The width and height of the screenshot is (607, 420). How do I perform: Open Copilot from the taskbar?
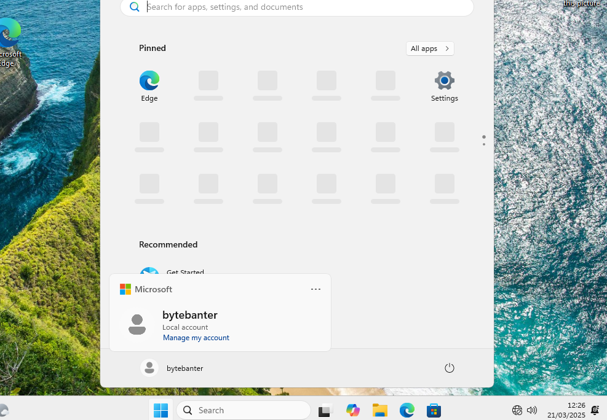click(x=352, y=410)
